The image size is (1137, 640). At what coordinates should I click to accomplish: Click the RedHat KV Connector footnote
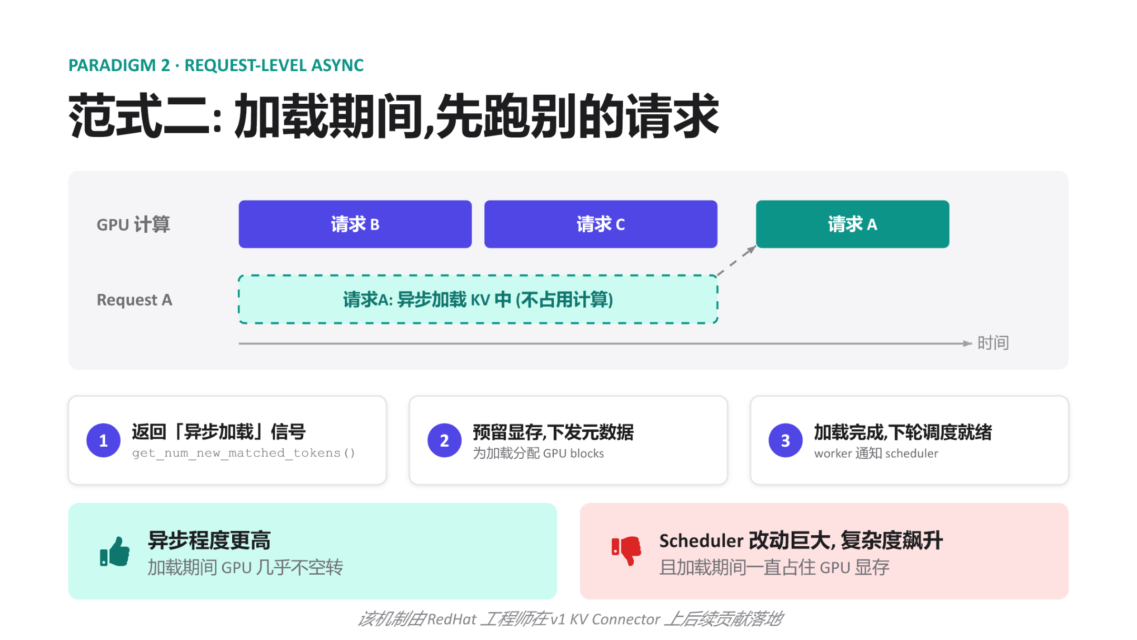click(571, 619)
